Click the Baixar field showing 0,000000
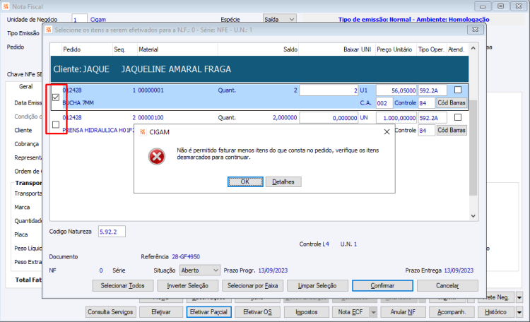 click(x=329, y=118)
